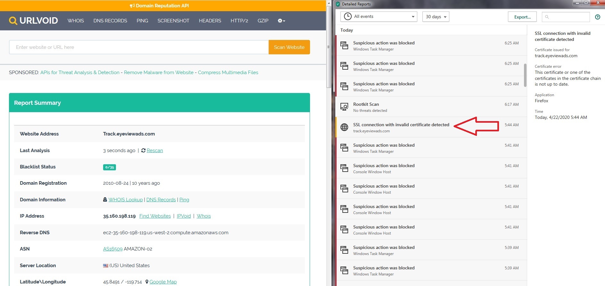605x286 pixels.
Task: Open Compress Multimedia Files sponsored link
Action: (x=228, y=73)
